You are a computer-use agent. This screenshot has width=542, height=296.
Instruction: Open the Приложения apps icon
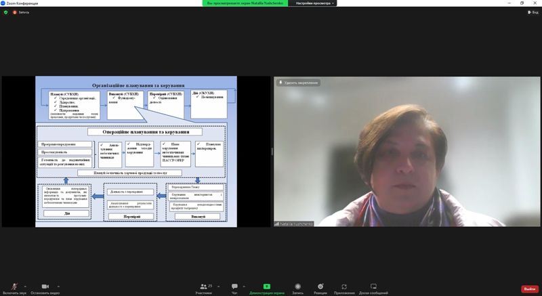click(344, 287)
